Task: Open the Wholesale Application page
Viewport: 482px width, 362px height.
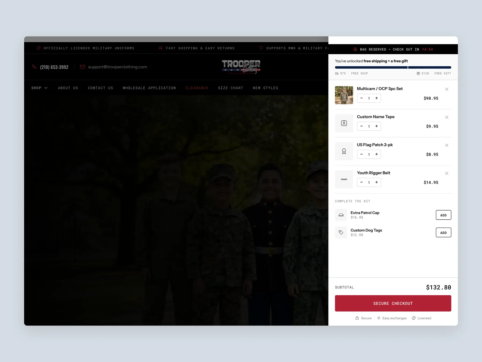Action: (x=149, y=88)
